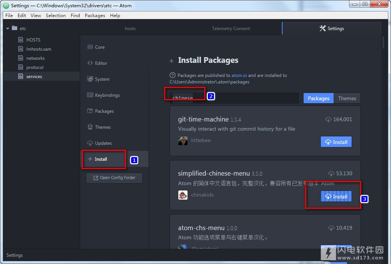This screenshot has height=264, width=391.
Task: Select the Packages search toggle
Action: point(318,98)
